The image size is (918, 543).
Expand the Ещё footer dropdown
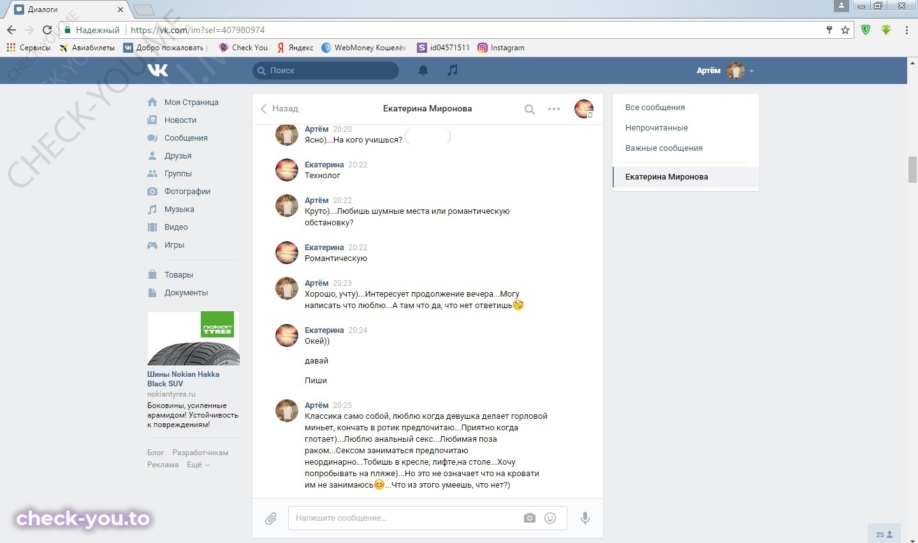click(198, 465)
